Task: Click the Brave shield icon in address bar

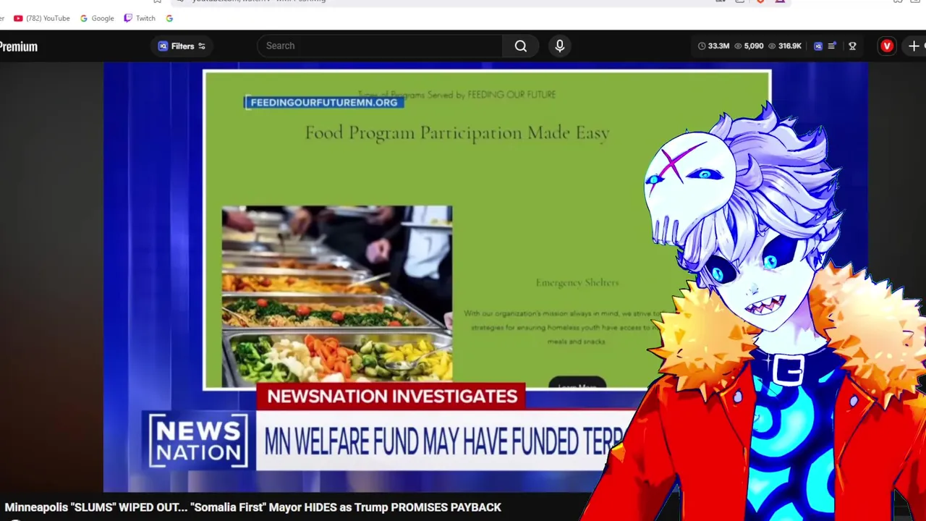Action: coord(760,1)
